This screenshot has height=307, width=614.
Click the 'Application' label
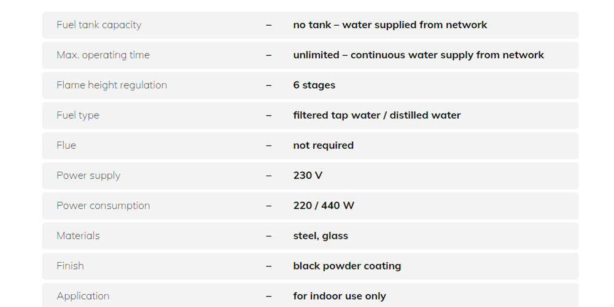[x=83, y=296]
